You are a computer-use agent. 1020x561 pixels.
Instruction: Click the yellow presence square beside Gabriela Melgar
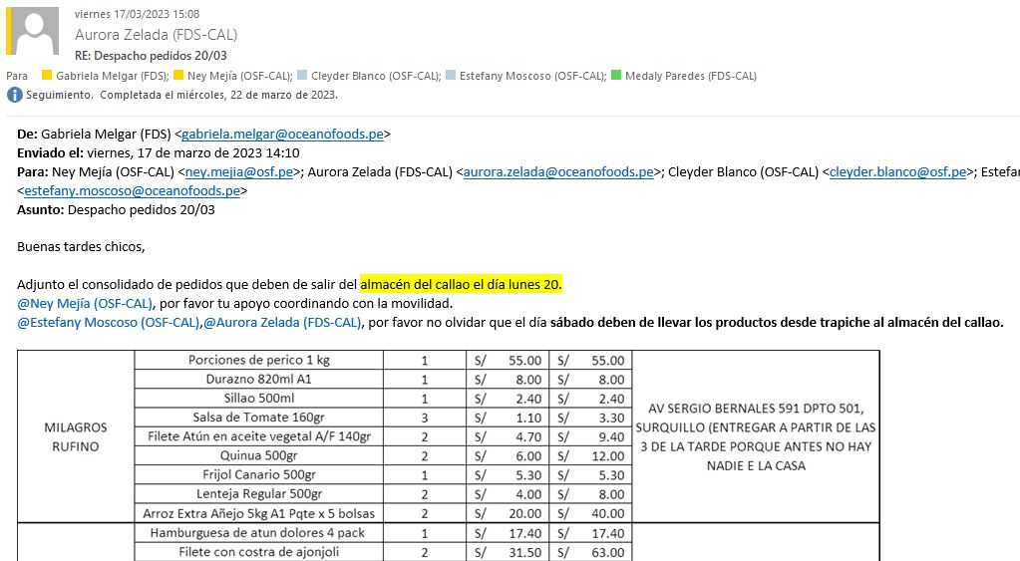click(46, 76)
